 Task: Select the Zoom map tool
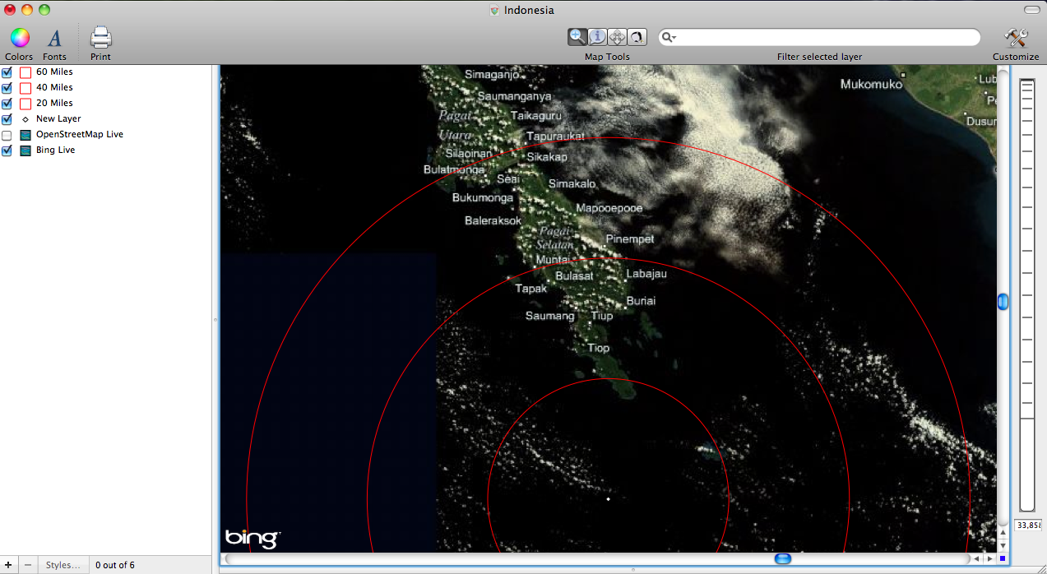[578, 36]
